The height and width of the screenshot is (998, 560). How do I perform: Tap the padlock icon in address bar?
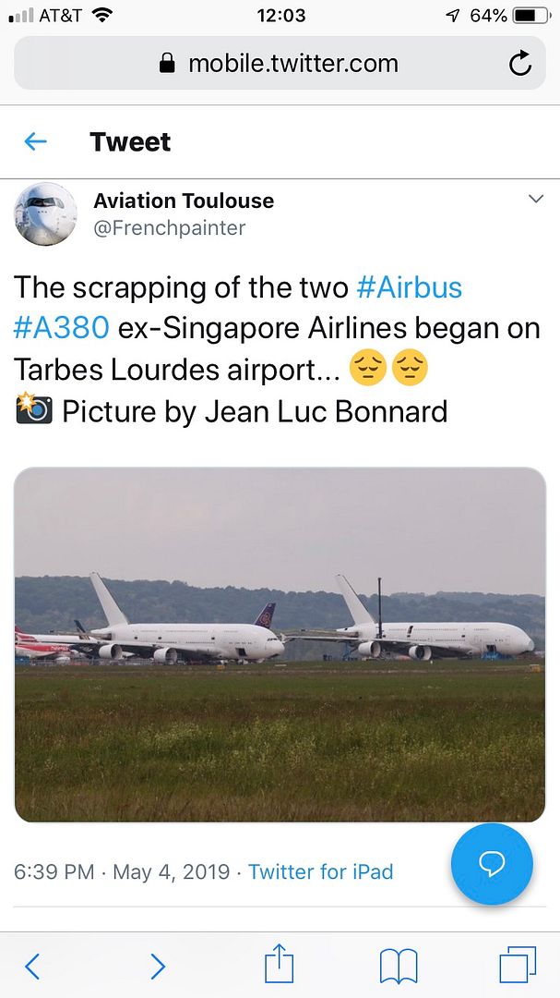pyautogui.click(x=167, y=63)
